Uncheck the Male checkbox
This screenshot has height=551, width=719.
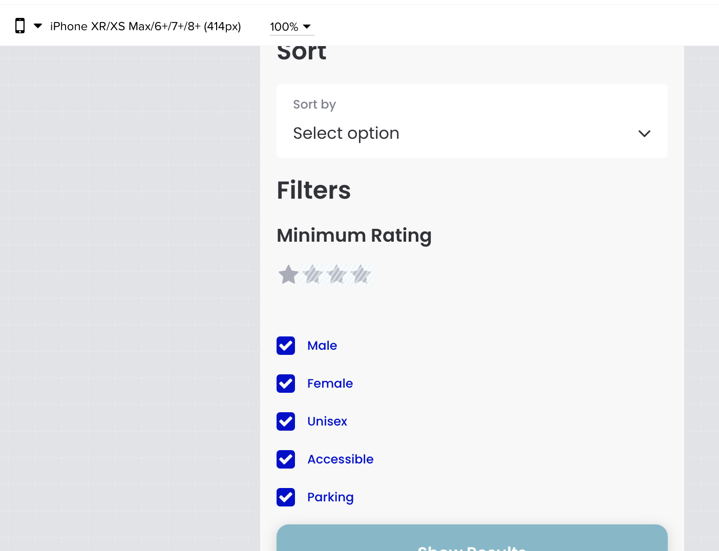[286, 346]
